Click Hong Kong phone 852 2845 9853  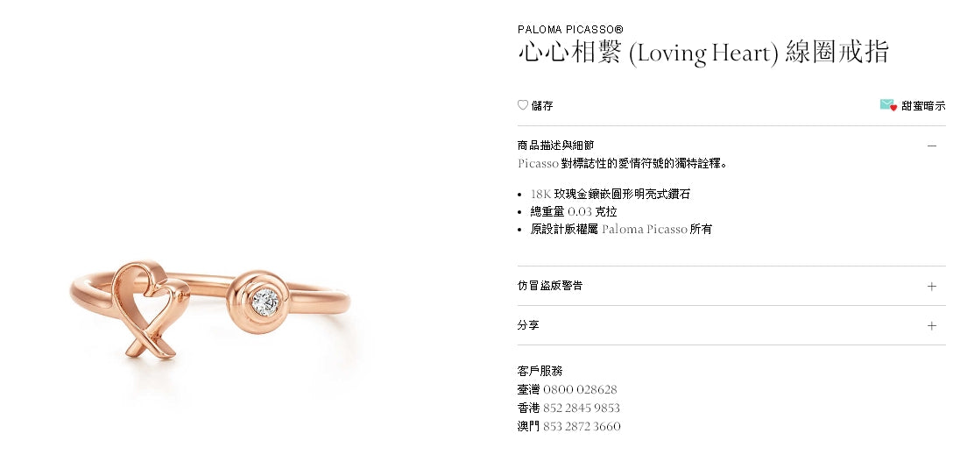pos(581,408)
